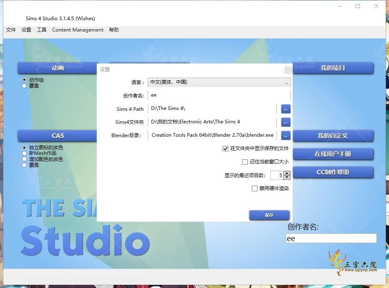
Task: Click the 保存 button in settings
Action: (x=269, y=215)
